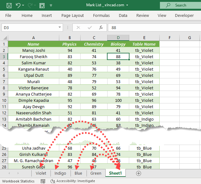
Task: Open the Developer tab
Action: coord(184,15)
